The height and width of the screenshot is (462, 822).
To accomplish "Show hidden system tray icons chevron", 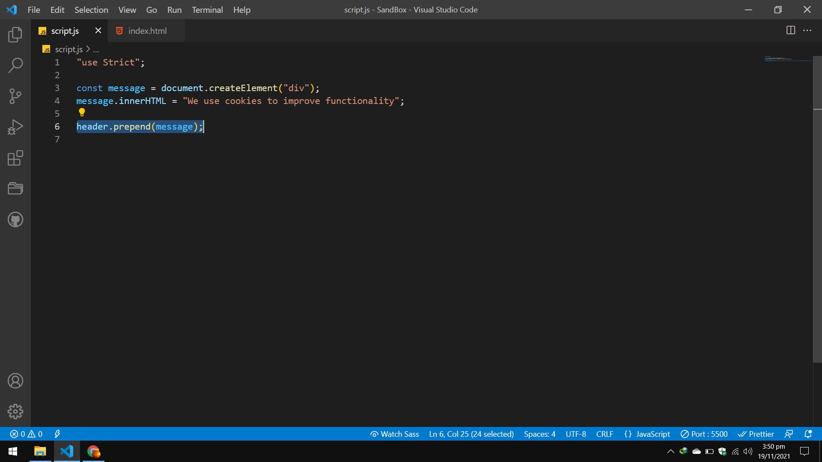I will (x=670, y=451).
